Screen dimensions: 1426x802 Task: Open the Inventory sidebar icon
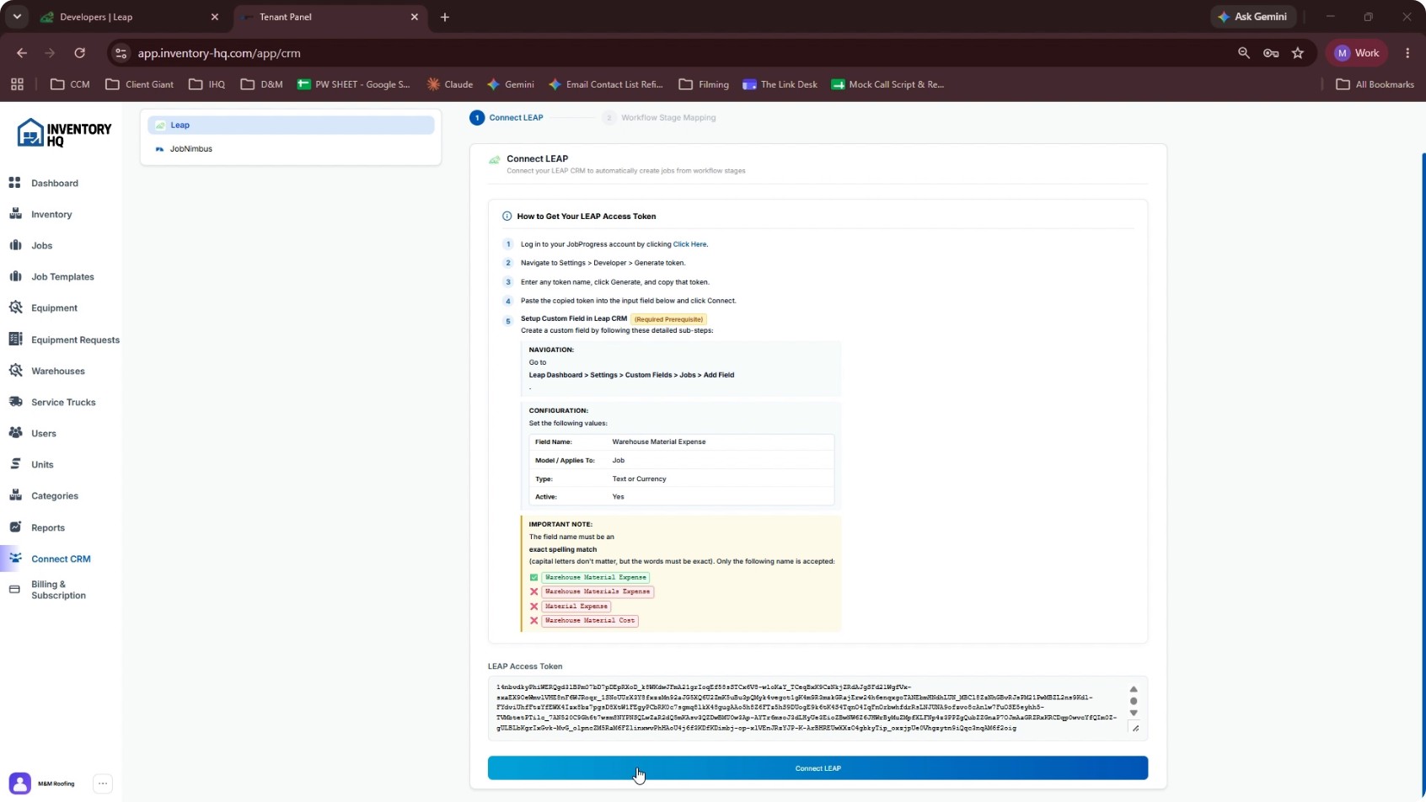coord(15,214)
